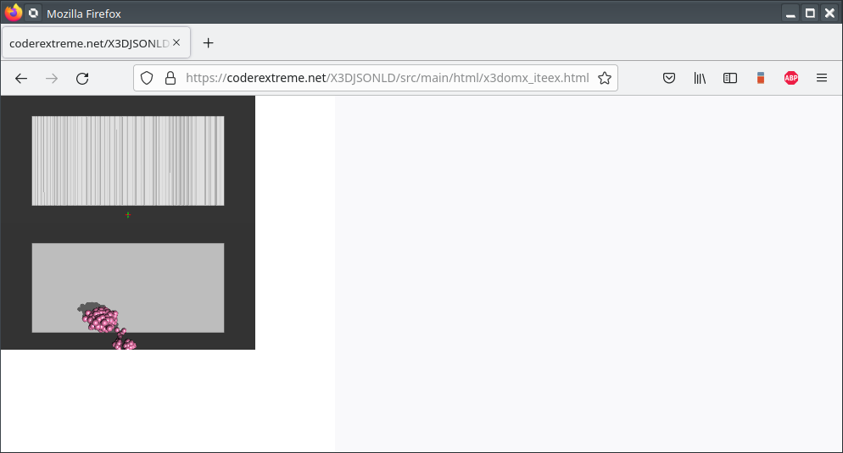843x453 pixels.
Task: Open a new tab with plus button
Action: click(209, 42)
